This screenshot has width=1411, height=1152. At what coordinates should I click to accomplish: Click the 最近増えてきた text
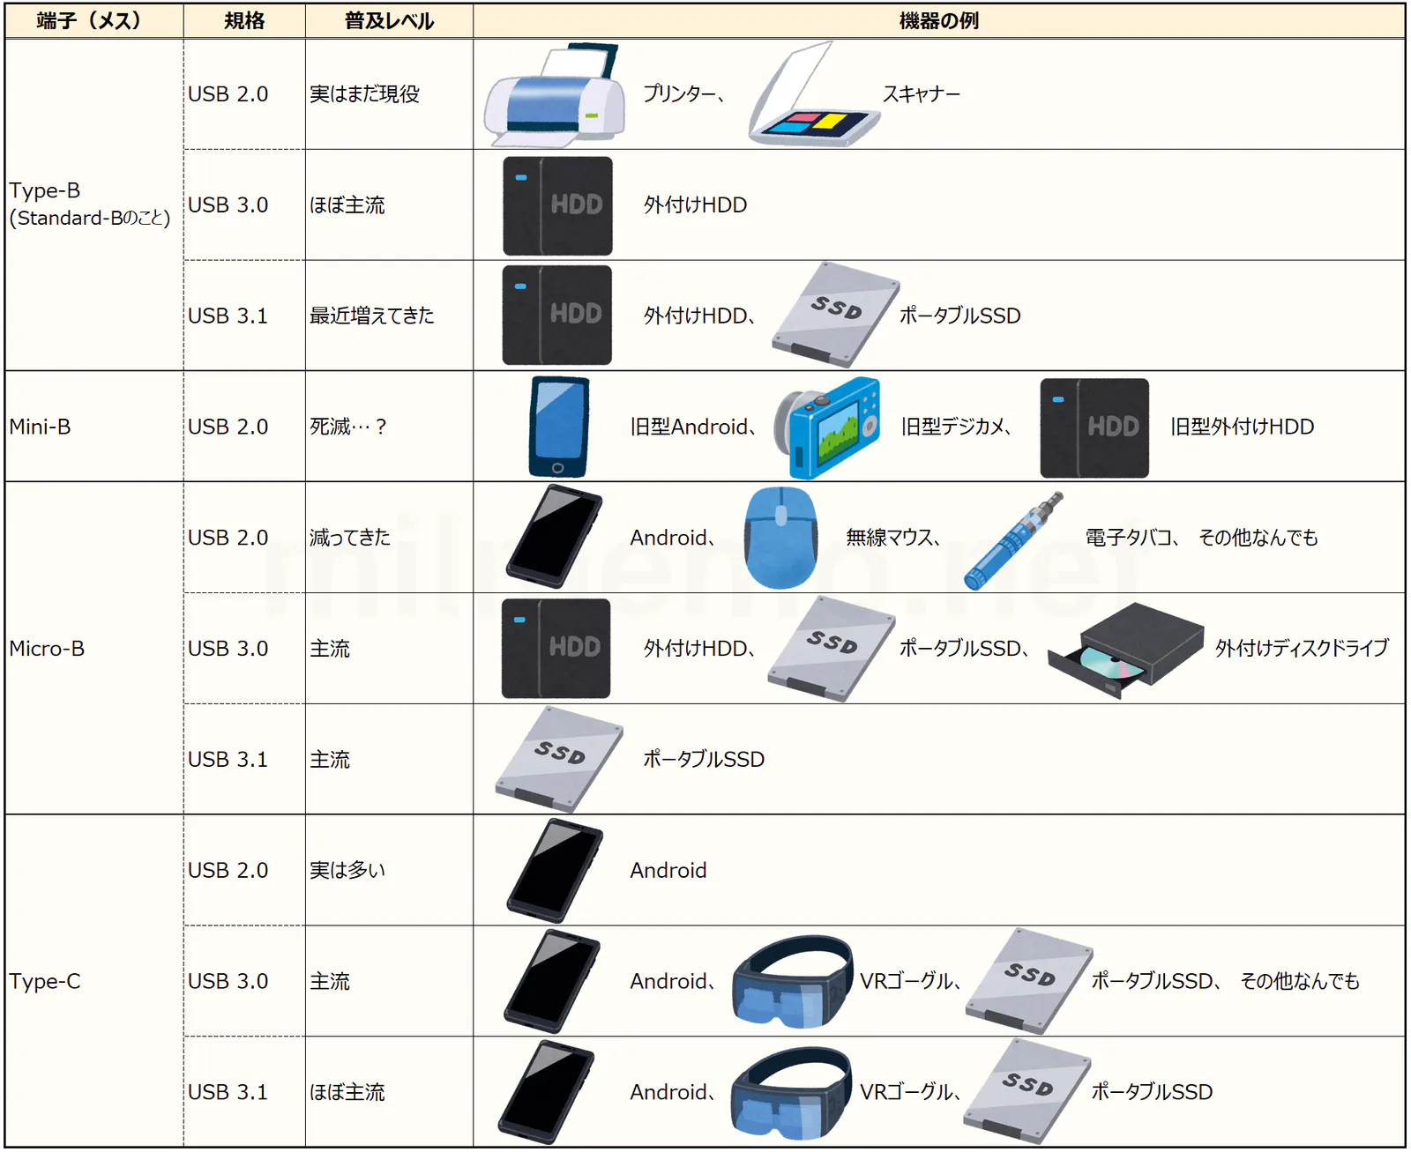pyautogui.click(x=371, y=316)
